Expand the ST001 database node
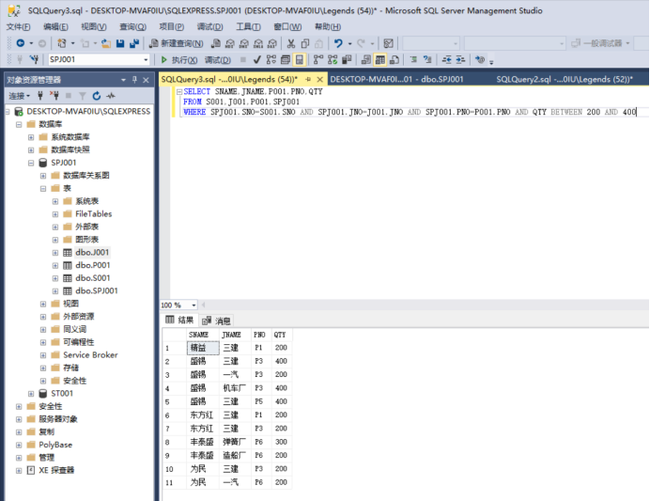The width and height of the screenshot is (650, 501). click(31, 394)
